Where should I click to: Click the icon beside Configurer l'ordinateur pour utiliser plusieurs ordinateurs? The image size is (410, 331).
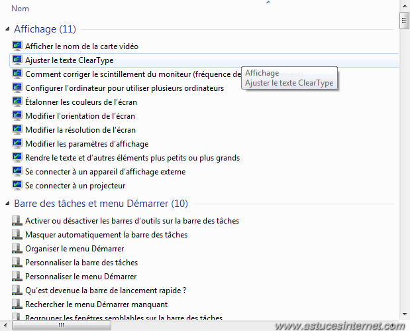point(17,88)
